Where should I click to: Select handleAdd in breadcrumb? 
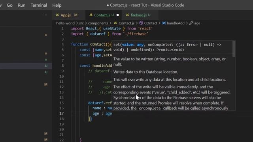(x=176, y=23)
